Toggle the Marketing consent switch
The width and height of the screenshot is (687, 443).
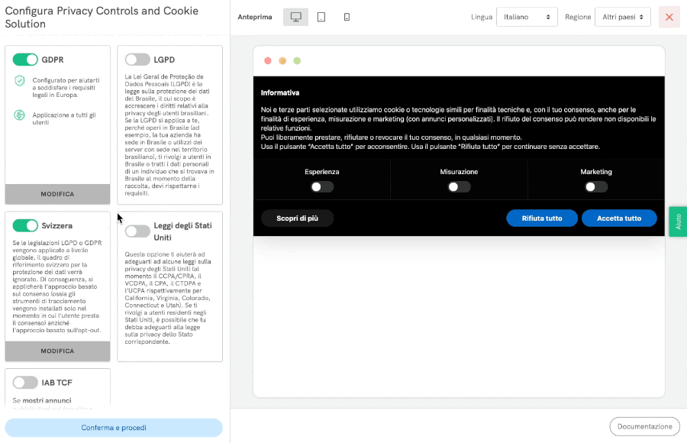click(x=596, y=186)
